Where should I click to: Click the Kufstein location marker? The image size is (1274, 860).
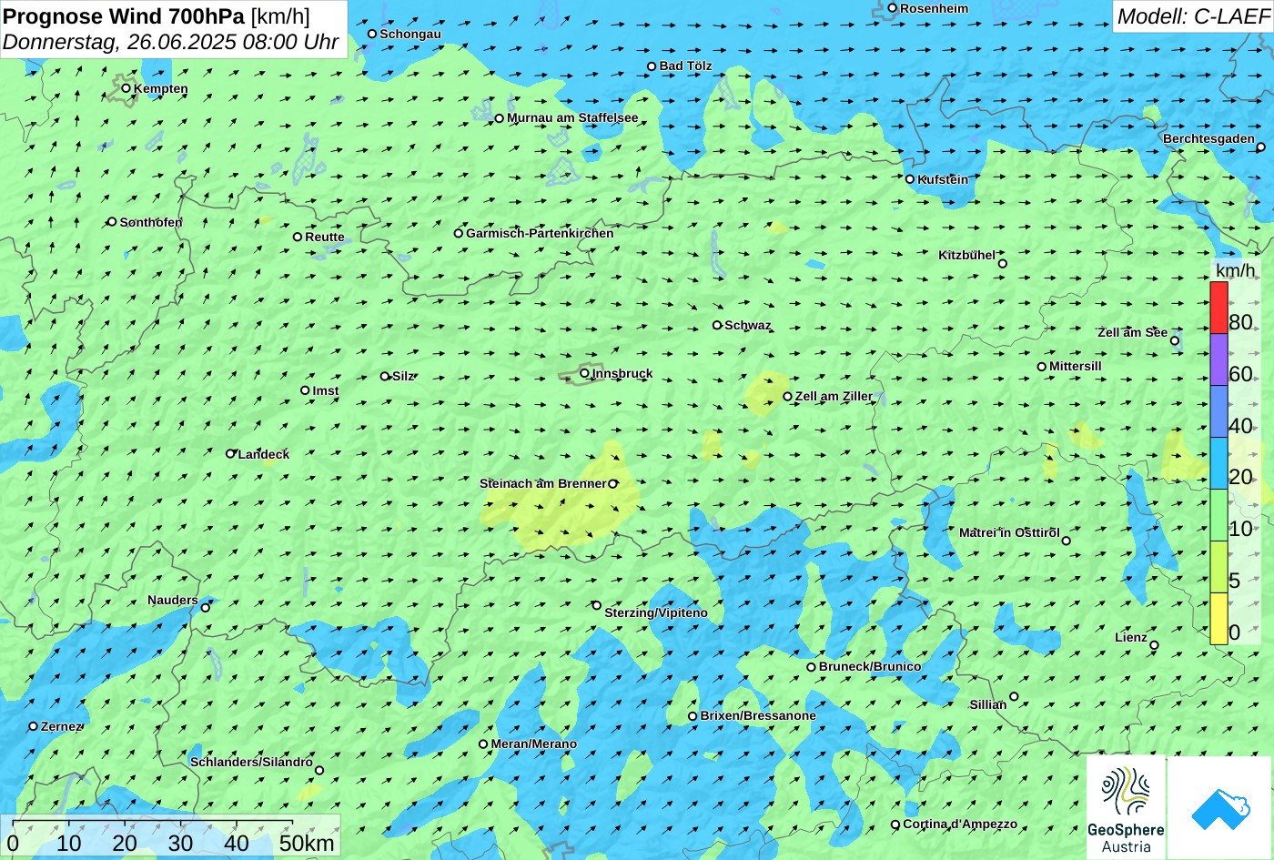tap(909, 179)
